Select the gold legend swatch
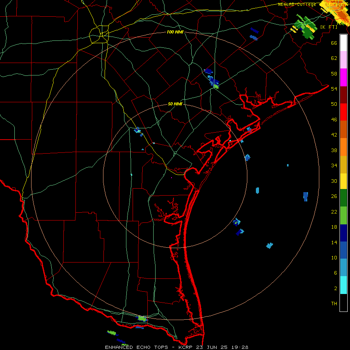The width and height of the screenshot is (350, 350). point(343,164)
